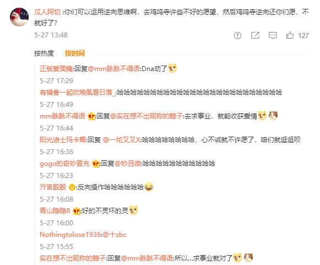This screenshot has width=320, height=265.
Task: Open the @十zbc mention link
Action: (115, 235)
